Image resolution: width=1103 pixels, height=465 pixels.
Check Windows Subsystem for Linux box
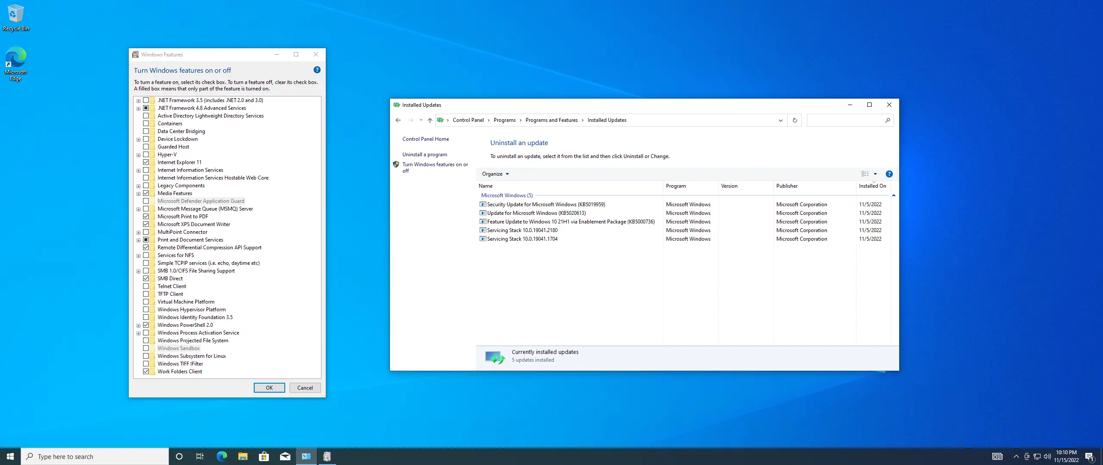146,356
